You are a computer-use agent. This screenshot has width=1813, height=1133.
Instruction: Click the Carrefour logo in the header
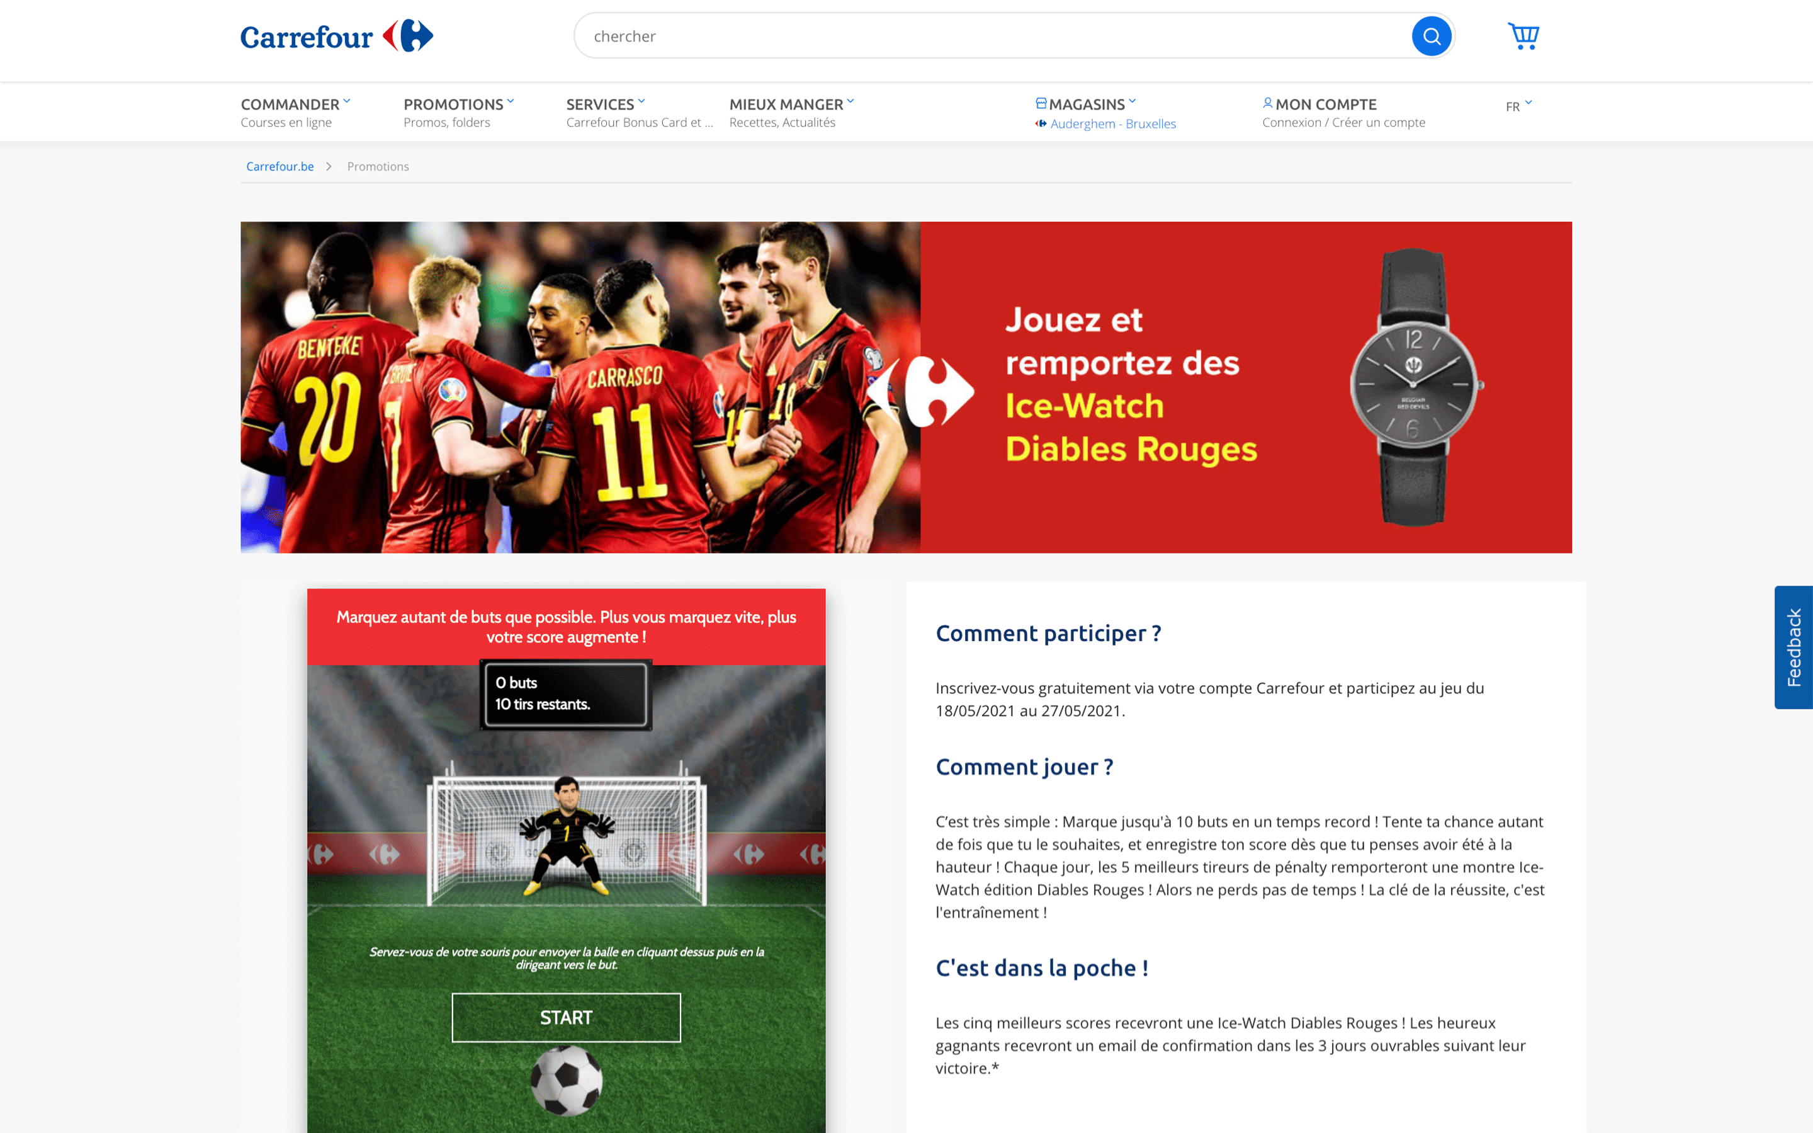tap(336, 36)
